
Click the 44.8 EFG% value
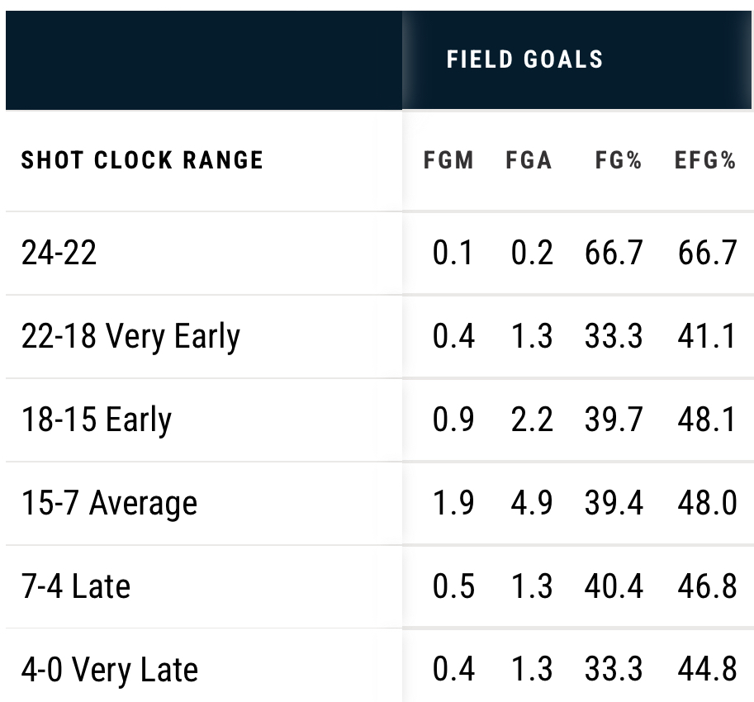point(707,670)
